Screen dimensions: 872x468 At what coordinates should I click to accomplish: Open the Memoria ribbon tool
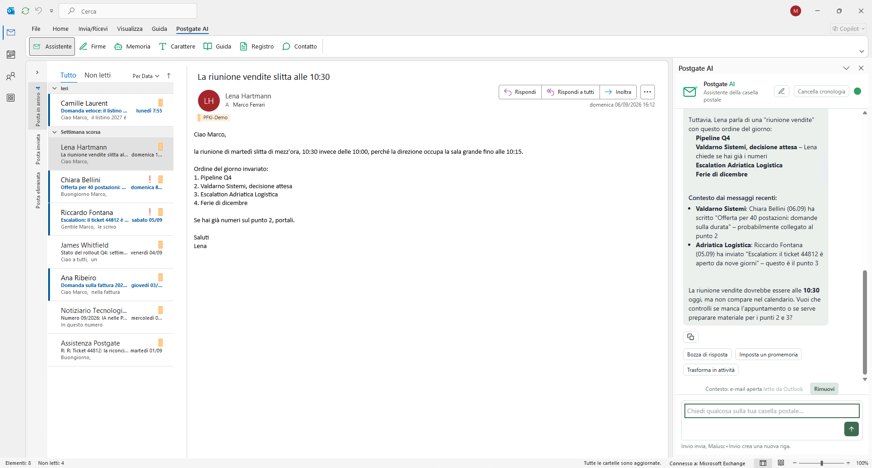pos(132,46)
